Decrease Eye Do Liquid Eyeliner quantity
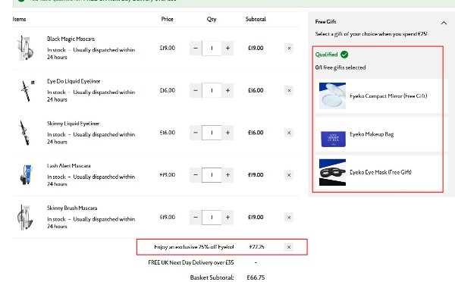 [x=196, y=90]
